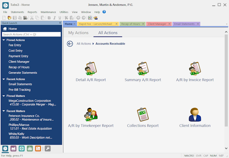Click the Forward arrow toolbar icon
Image resolution: width=229 pixels, height=158 pixels.
click(x=84, y=18)
